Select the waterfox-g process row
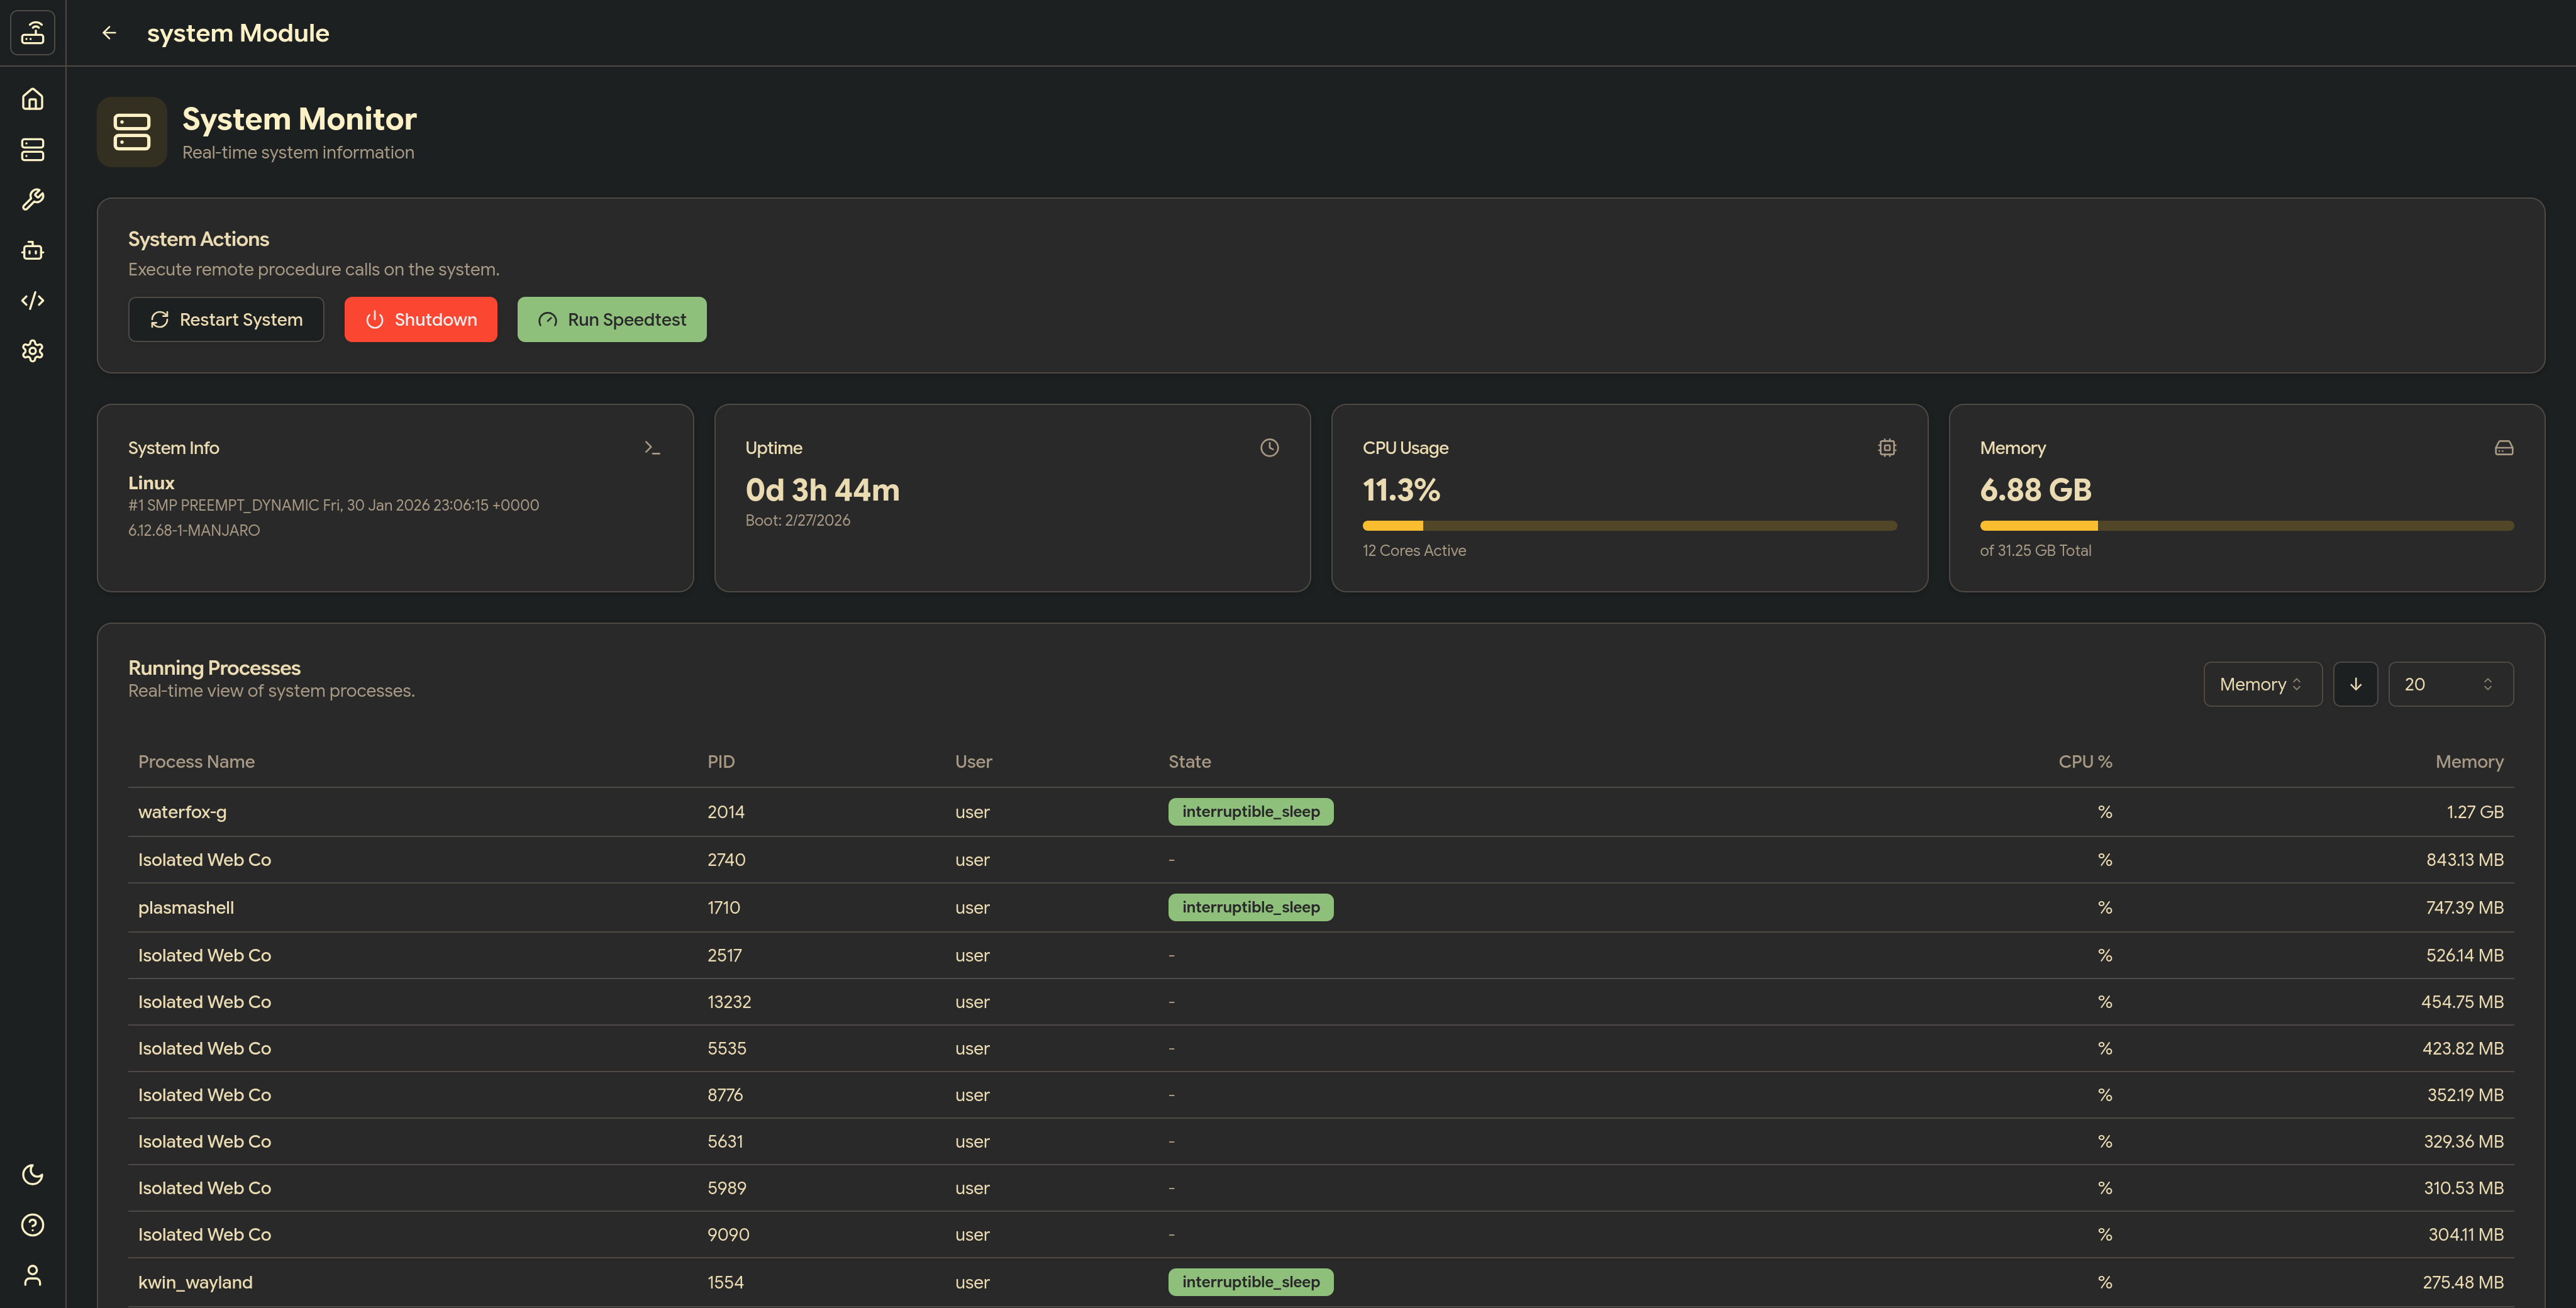Viewport: 2576px width, 1308px height. coord(182,812)
